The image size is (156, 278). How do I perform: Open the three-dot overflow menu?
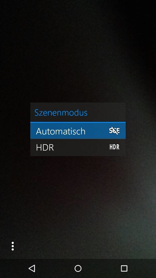(12, 246)
